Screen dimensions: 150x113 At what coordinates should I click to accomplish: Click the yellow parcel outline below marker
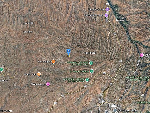(x=68, y=56)
